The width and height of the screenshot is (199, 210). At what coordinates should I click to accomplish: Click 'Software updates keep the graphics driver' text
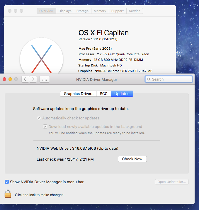pos(81,109)
